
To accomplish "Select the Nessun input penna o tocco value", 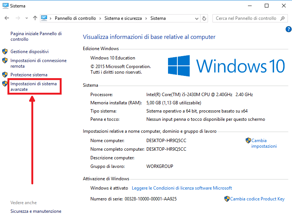I will [x=206, y=119].
